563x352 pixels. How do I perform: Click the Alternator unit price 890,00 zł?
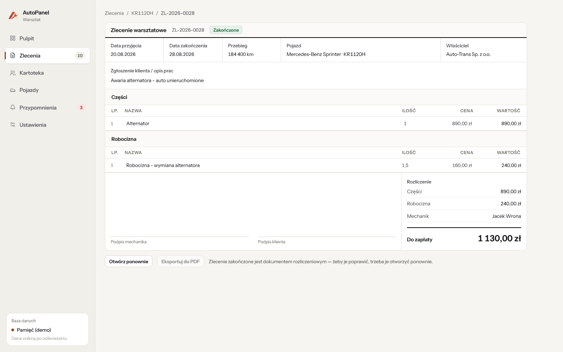coord(462,124)
